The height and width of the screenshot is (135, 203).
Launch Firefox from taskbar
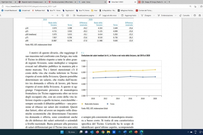[97, 132]
